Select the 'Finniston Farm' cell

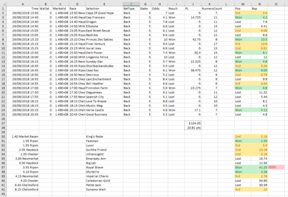point(104,88)
